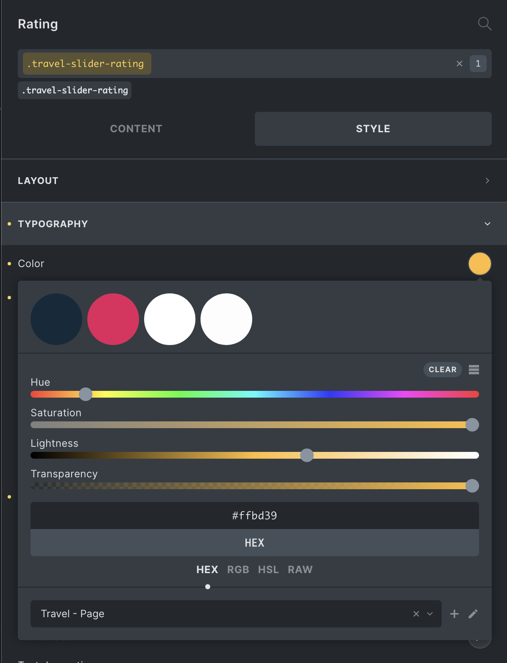Viewport: 507px width, 663px height.
Task: Click the .travel-slider-rating class chip below the field
Action: (75, 90)
